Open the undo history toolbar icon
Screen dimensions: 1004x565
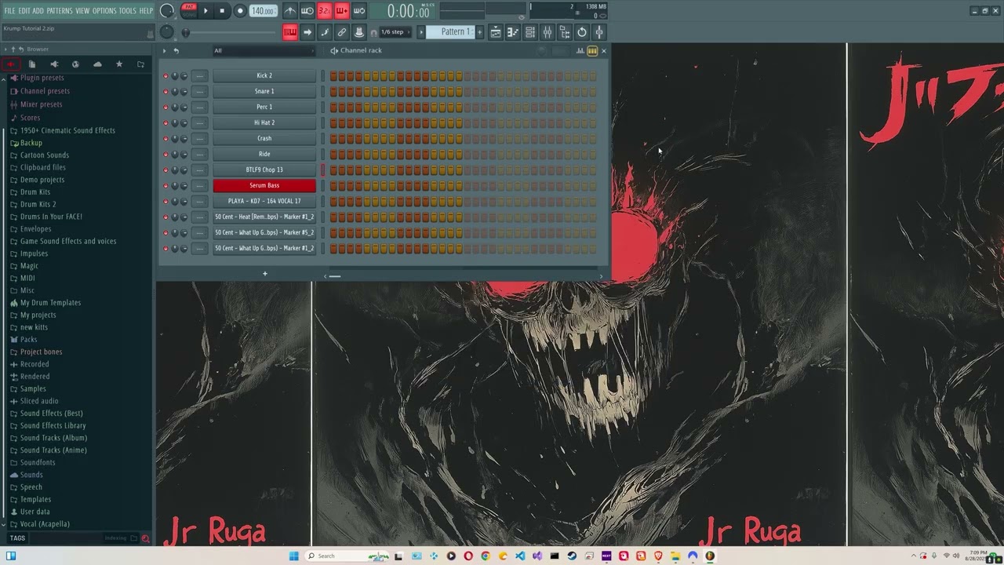(582, 32)
